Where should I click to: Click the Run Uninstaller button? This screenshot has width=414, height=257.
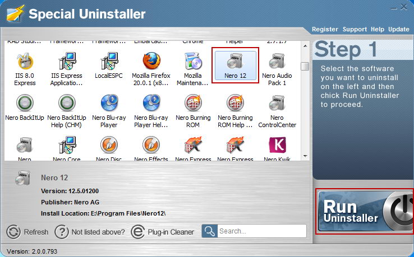click(x=365, y=212)
